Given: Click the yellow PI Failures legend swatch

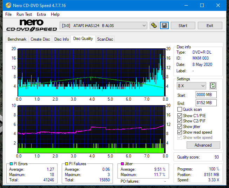Looking at the screenshot, I should [67, 164].
